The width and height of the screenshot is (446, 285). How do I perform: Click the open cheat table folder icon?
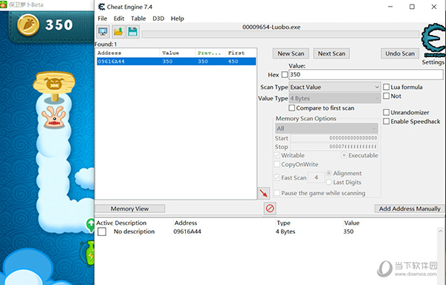pyautogui.click(x=118, y=31)
